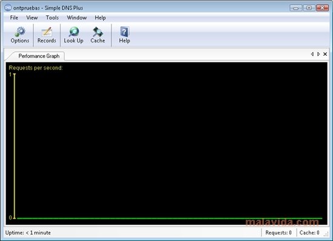This screenshot has height=241, width=333.
Task: Click the Cache: 0 status entry
Action: (x=309, y=233)
